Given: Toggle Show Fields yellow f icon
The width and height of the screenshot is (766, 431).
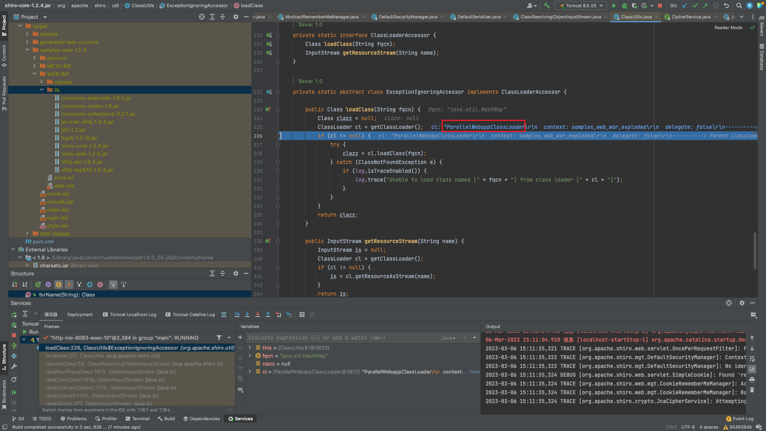Looking at the screenshot, I should [59, 285].
